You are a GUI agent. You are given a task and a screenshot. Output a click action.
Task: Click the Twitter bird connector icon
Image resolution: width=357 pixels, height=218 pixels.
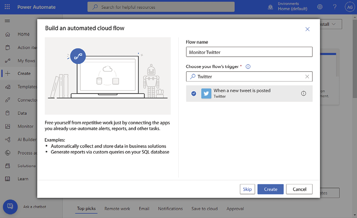(x=206, y=93)
